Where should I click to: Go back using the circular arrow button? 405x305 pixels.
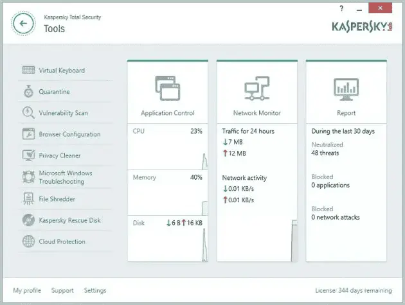23,24
